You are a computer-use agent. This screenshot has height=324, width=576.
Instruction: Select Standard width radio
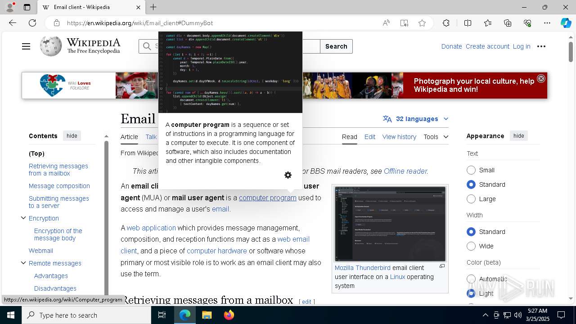[x=471, y=232]
